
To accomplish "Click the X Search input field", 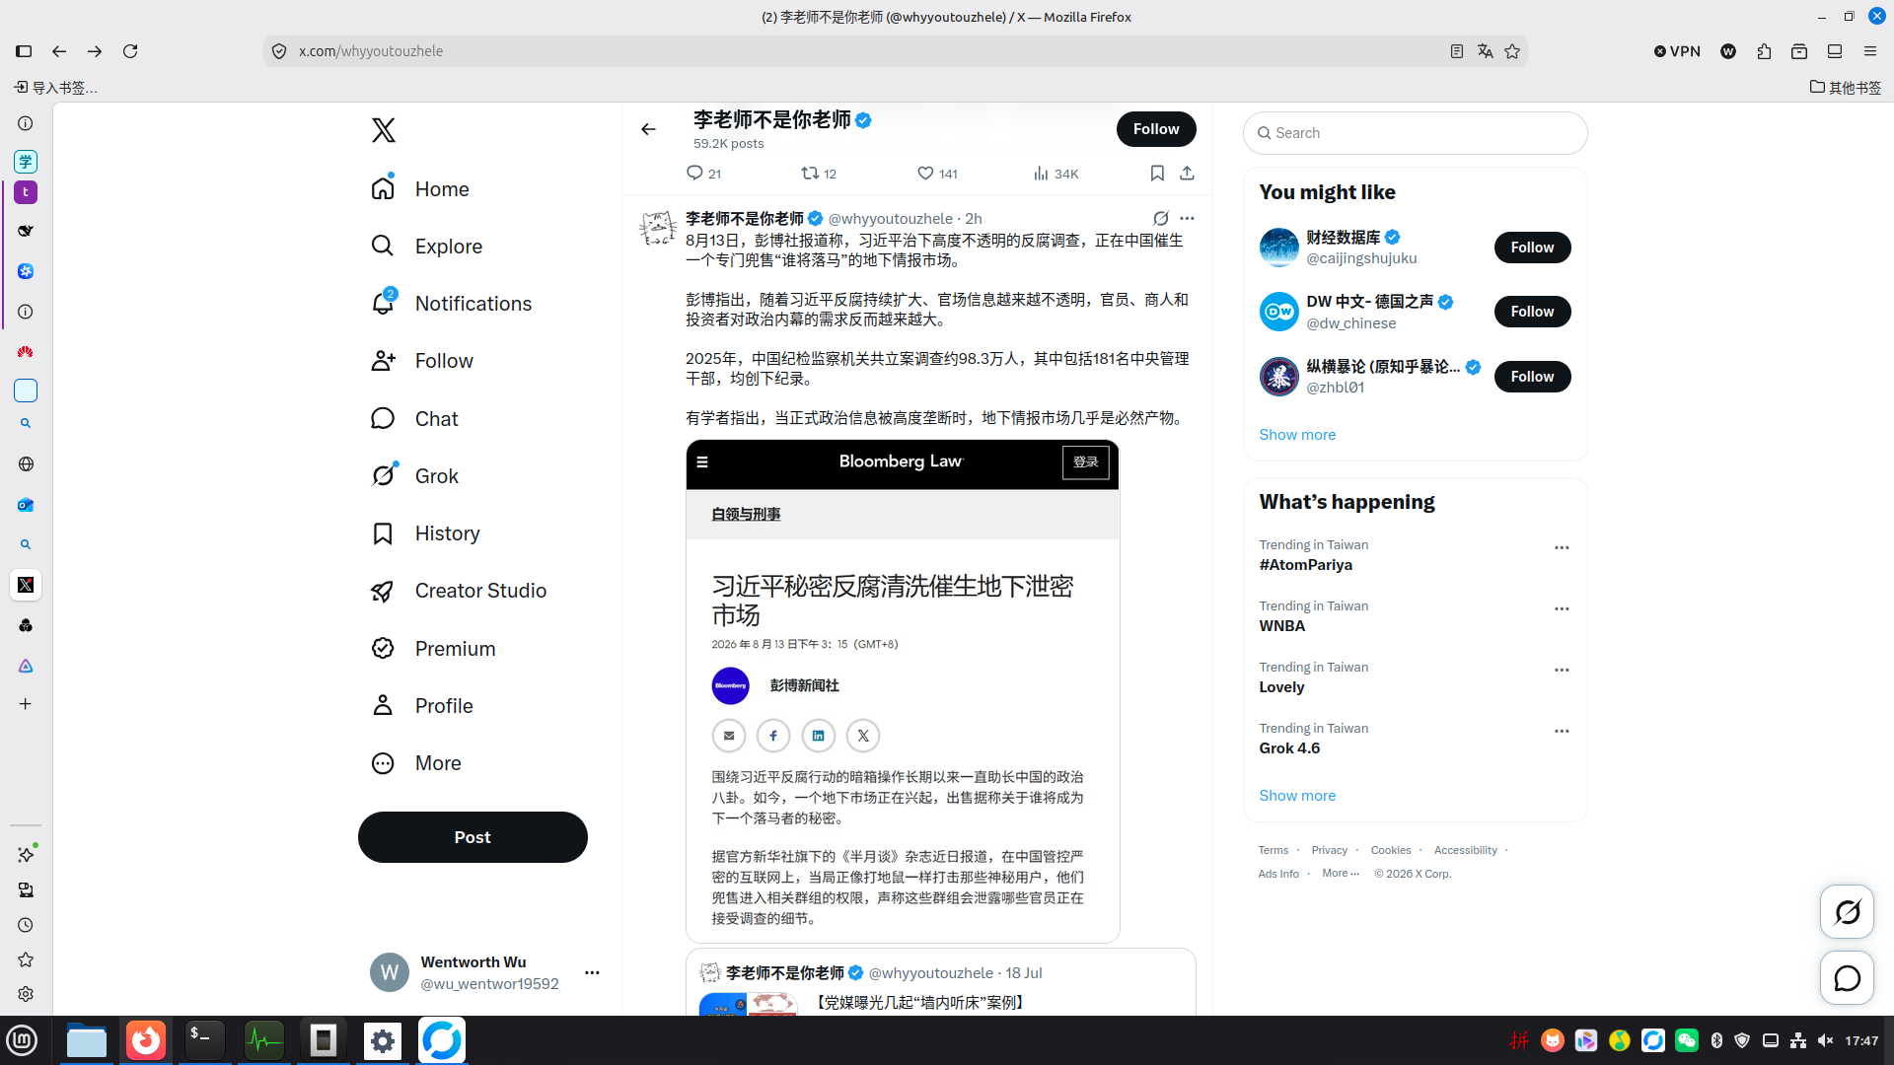I will [x=1416, y=133].
